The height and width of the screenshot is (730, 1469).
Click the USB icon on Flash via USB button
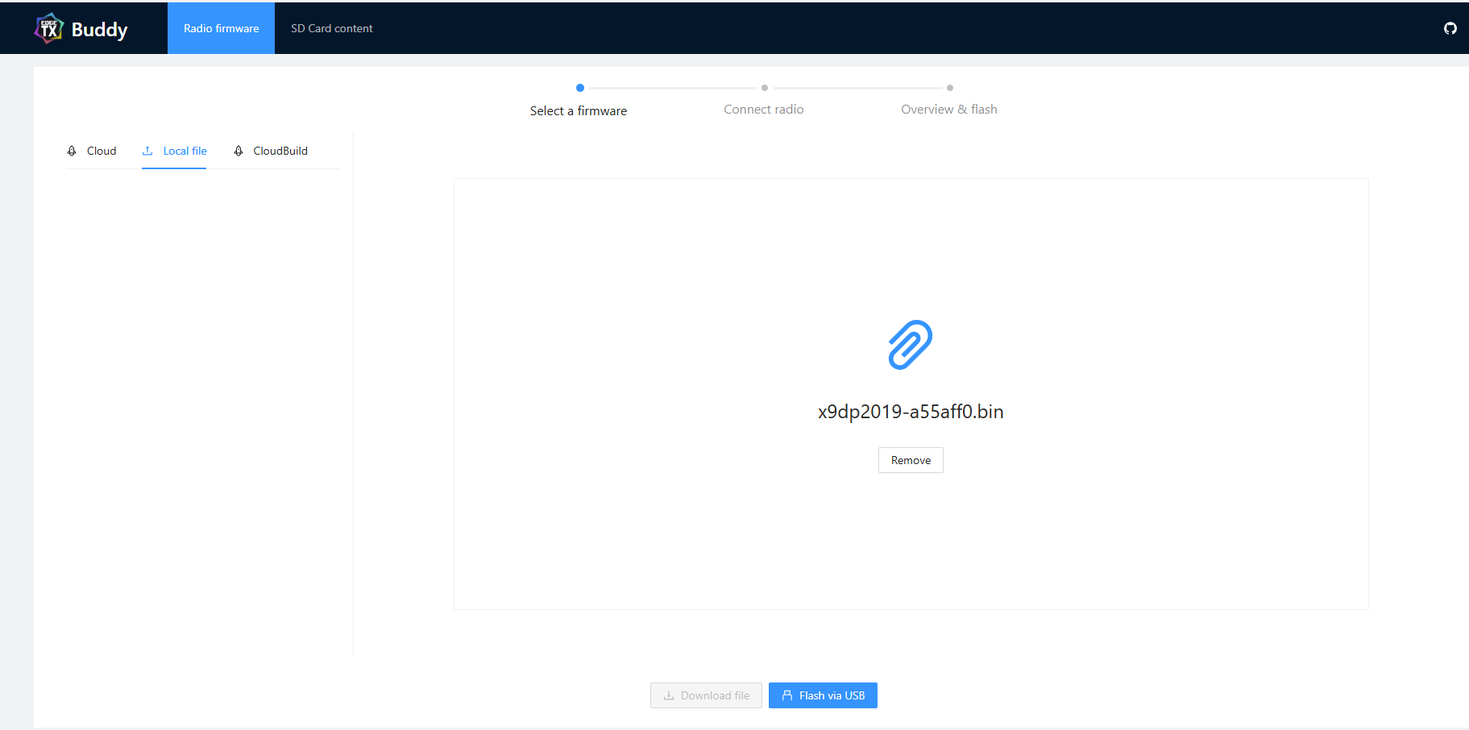coord(786,695)
